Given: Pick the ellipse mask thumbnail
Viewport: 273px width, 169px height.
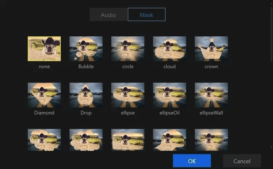Looking at the screenshot, I should pos(128,95).
